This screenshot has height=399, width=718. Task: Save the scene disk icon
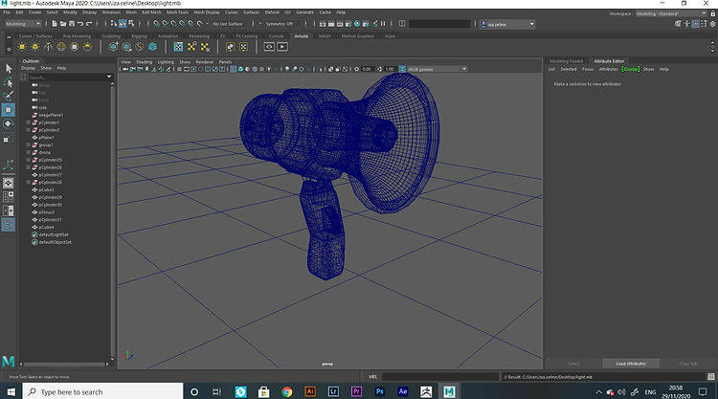tap(72, 24)
